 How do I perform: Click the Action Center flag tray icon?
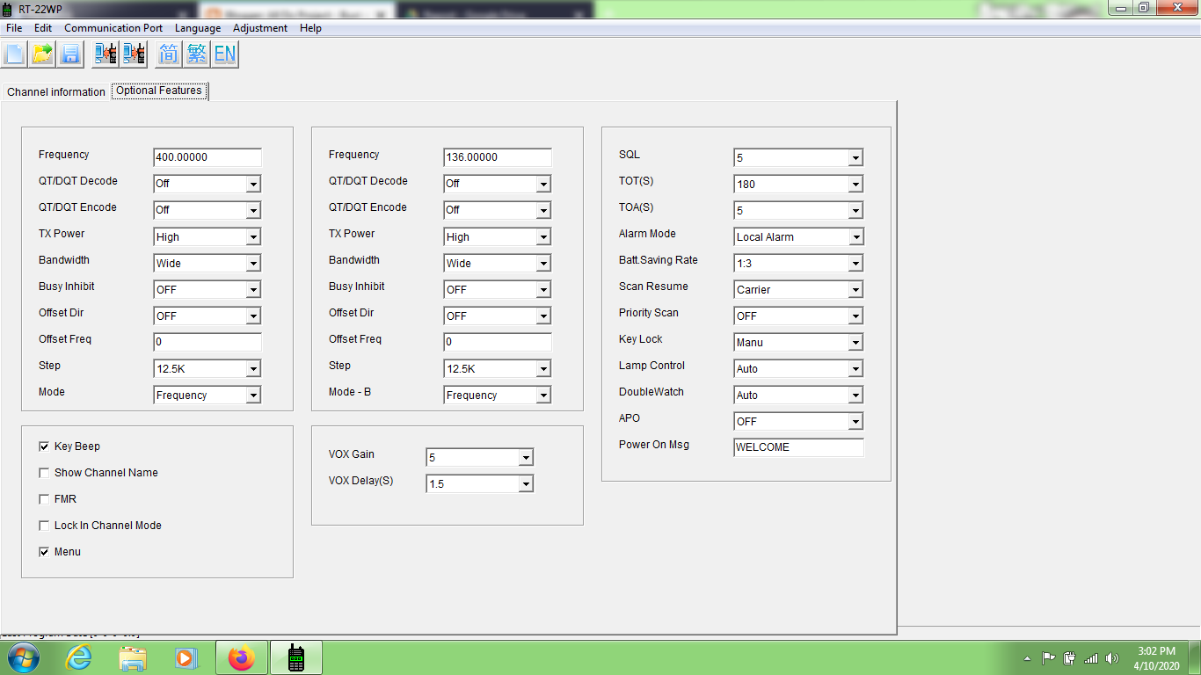[1049, 657]
